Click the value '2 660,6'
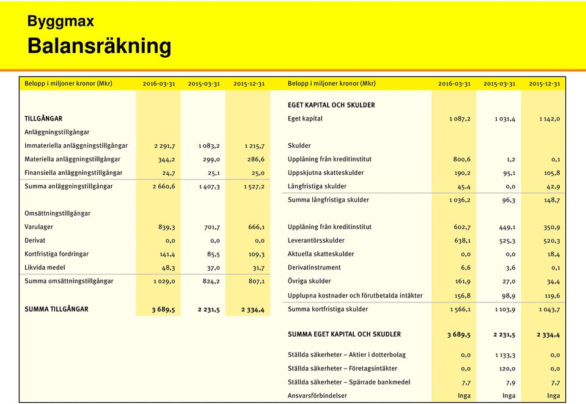The width and height of the screenshot is (586, 404). click(x=164, y=186)
